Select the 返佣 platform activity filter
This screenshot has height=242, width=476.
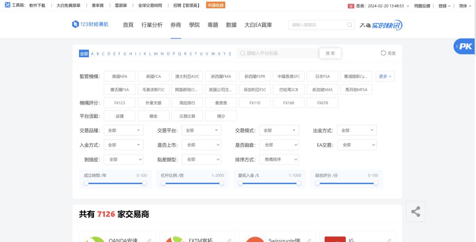click(x=119, y=116)
